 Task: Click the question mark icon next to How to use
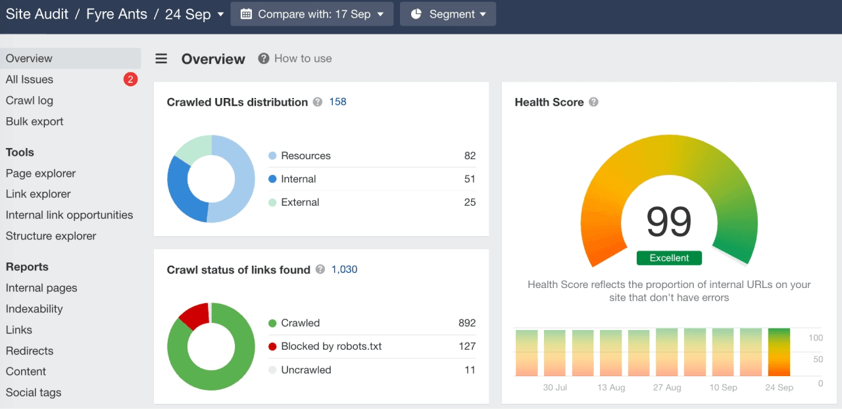point(264,59)
